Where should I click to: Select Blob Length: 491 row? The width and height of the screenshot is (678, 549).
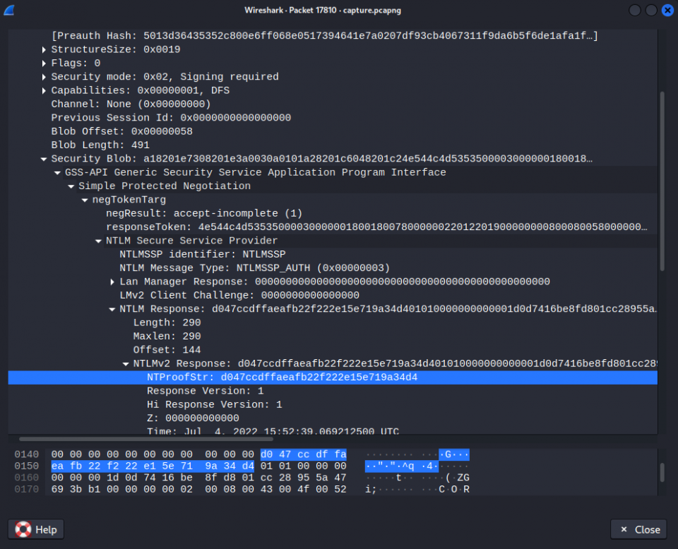click(100, 145)
